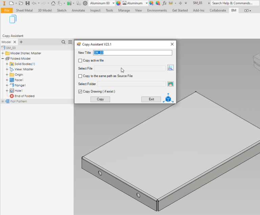This screenshot has height=215, width=260.
Task: Add a new browser panel with plus icon
Action: 21,42
